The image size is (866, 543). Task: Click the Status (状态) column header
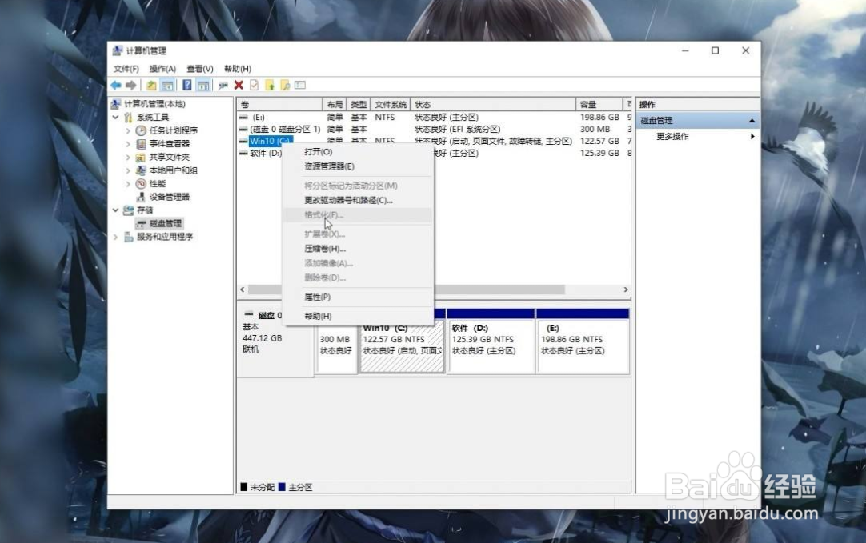pyautogui.click(x=494, y=104)
